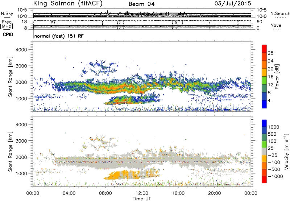290x201 pixels.
Task: Click the 'N.Search' legend label
Action: (x=280, y=13)
